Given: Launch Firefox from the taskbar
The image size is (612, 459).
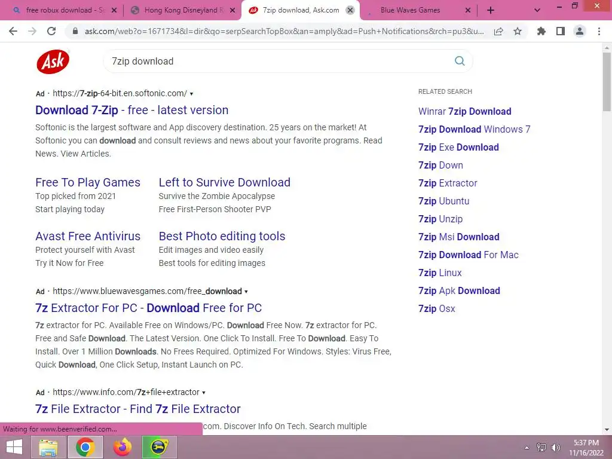Looking at the screenshot, I should point(123,447).
